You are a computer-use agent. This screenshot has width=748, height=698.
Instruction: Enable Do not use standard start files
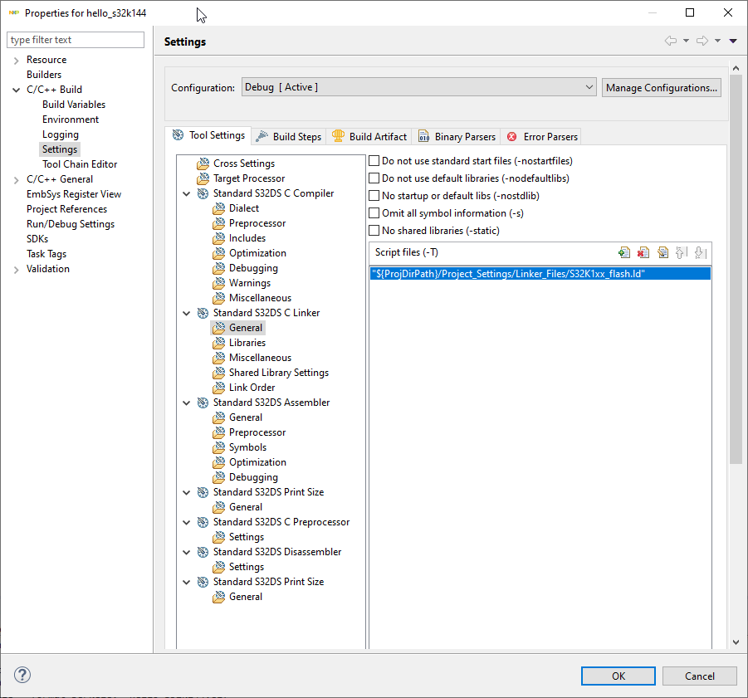pos(374,160)
